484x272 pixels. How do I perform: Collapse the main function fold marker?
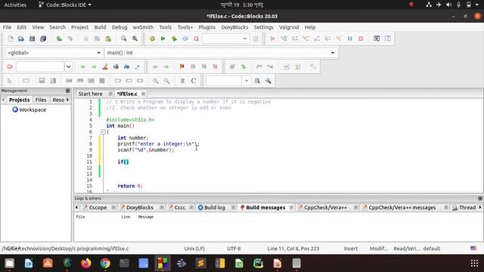coord(103,132)
